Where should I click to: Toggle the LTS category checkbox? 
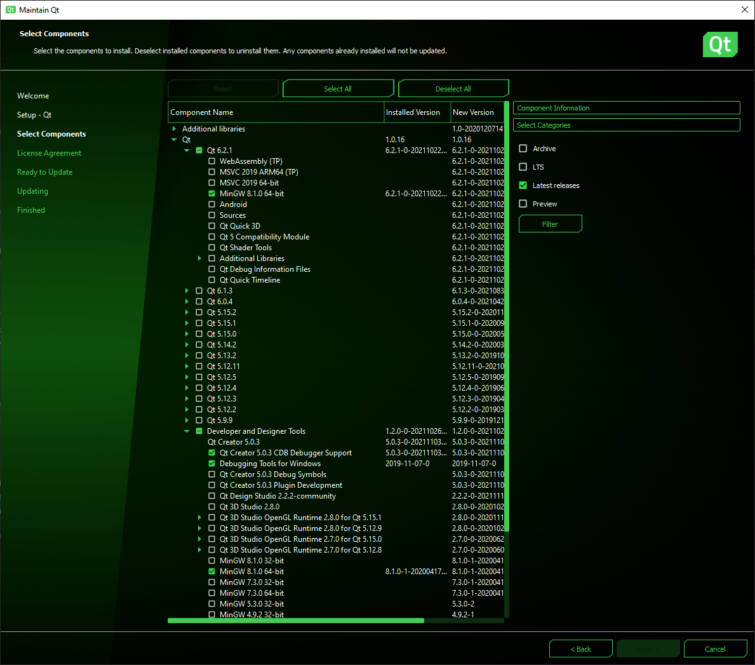point(523,166)
